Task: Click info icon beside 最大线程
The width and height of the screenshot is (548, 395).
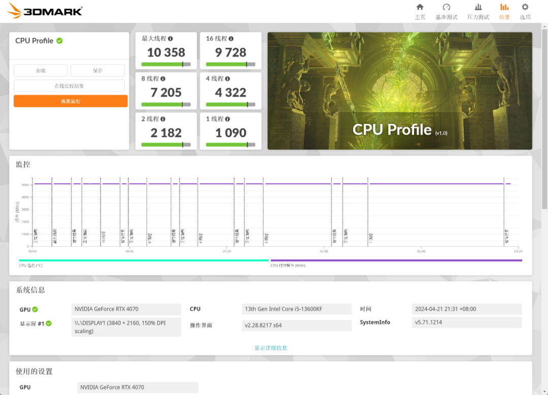Action: (x=170, y=39)
